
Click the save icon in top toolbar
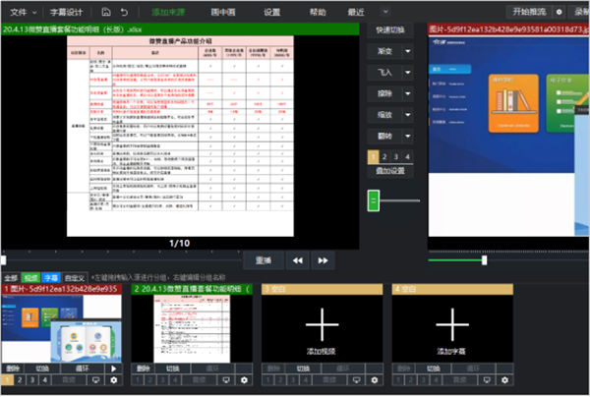point(105,12)
